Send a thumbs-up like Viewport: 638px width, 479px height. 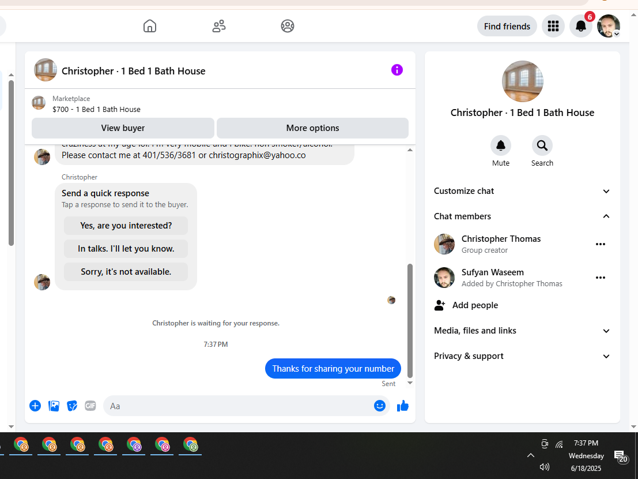(x=403, y=406)
